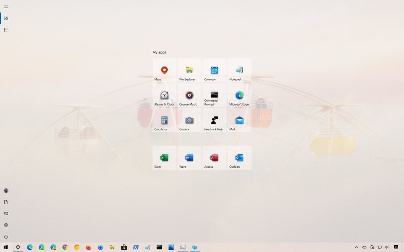Open the volume control in the tray
The width and height of the screenshot is (404, 252).
tap(387, 247)
